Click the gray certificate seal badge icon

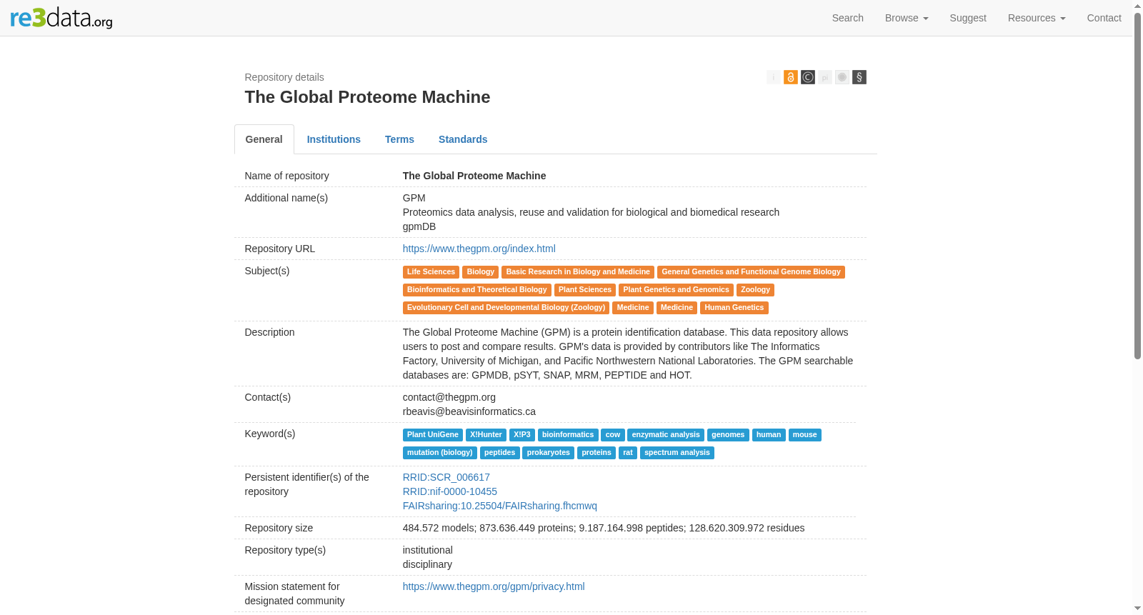coord(842,77)
